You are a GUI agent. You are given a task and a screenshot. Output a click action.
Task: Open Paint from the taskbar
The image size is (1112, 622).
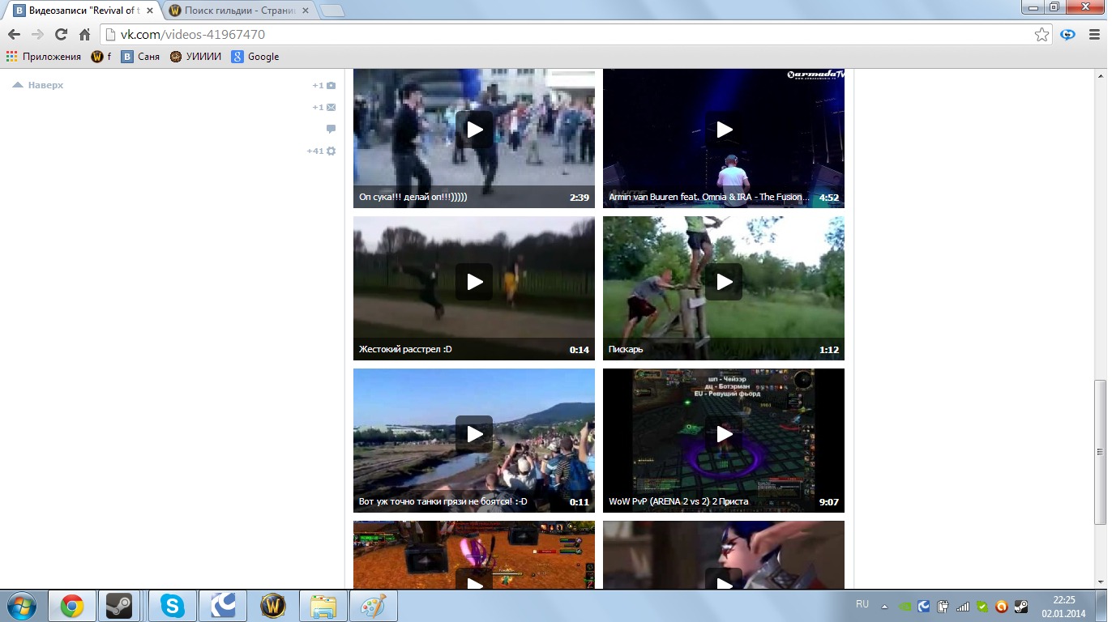[374, 606]
